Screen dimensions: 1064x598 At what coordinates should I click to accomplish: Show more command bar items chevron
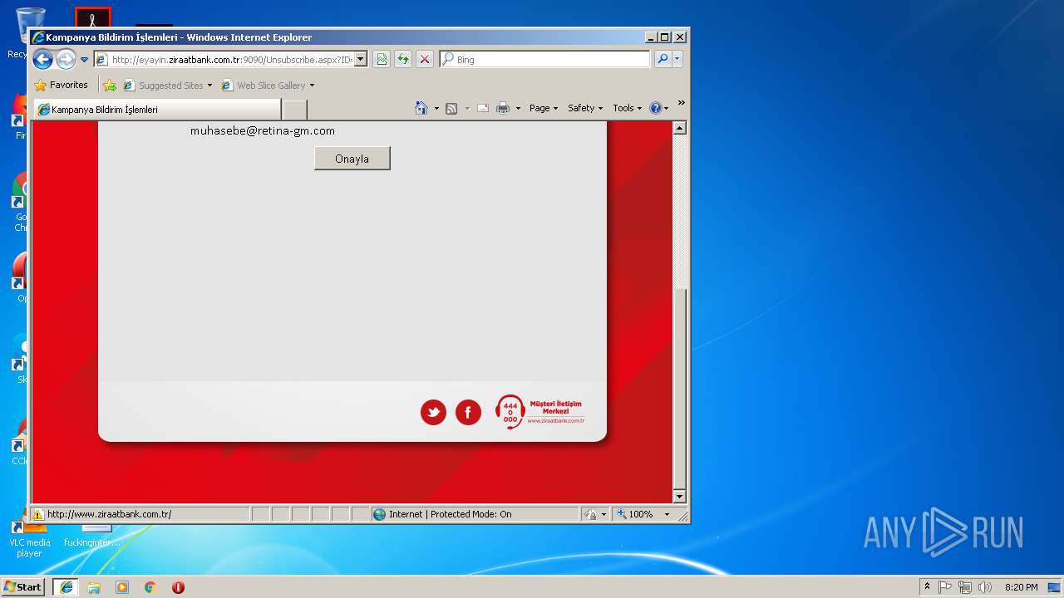click(682, 104)
